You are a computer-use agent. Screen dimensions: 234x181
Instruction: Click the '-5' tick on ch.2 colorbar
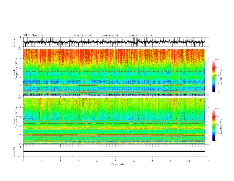[218, 125]
